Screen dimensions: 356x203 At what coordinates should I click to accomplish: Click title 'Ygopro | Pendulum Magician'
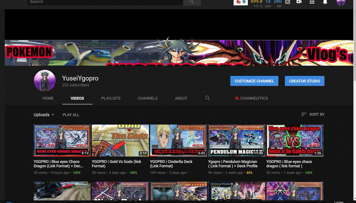233,164
